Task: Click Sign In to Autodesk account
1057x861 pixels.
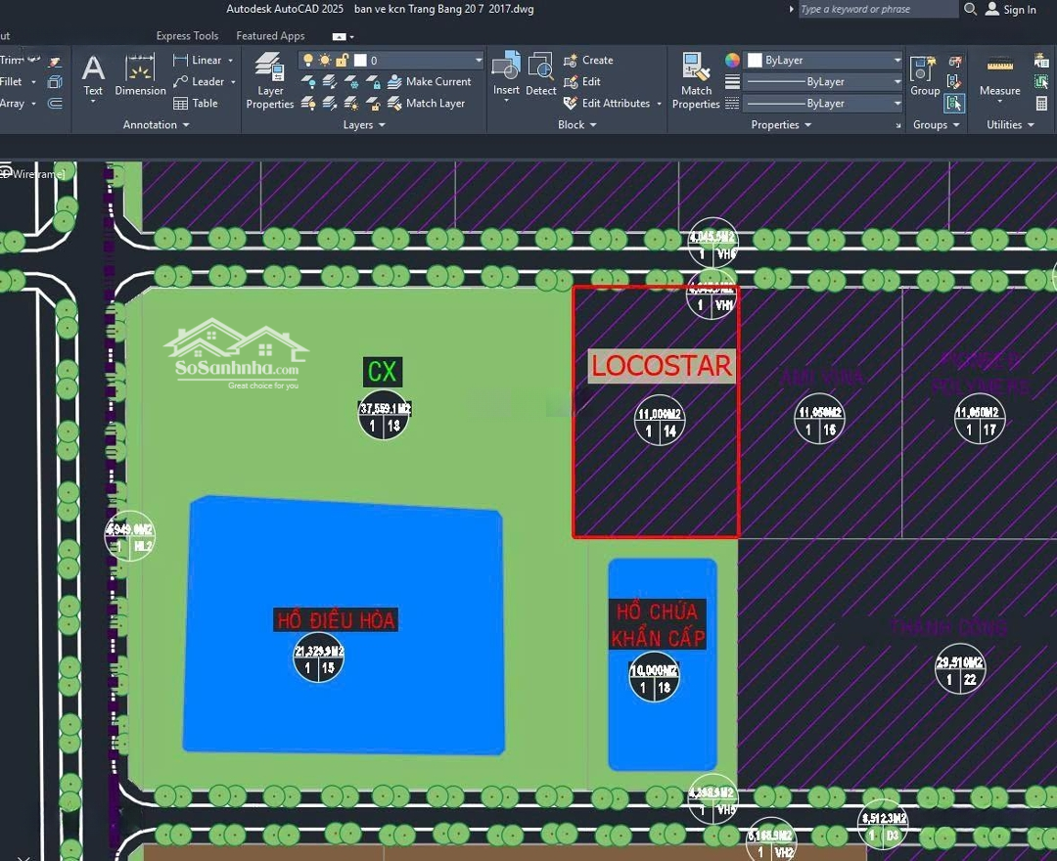Action: point(1010,10)
